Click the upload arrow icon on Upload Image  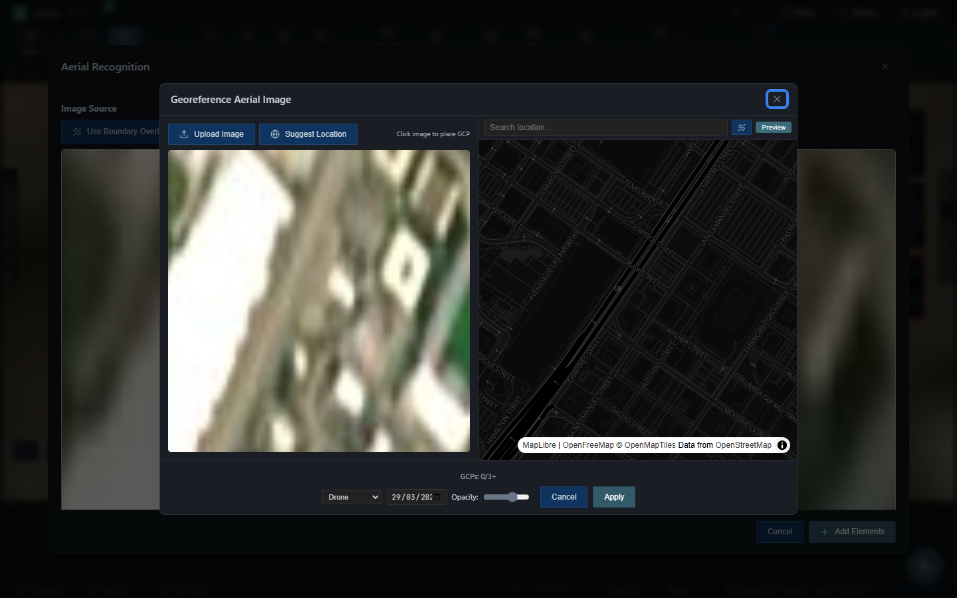coord(184,134)
